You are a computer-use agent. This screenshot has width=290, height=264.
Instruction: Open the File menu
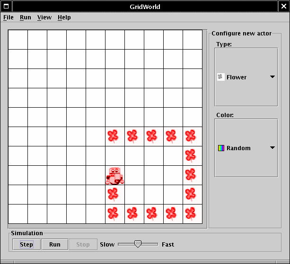(9, 17)
